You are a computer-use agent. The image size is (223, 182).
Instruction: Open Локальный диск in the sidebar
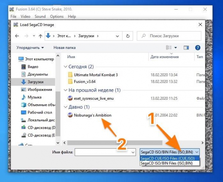[38, 120]
